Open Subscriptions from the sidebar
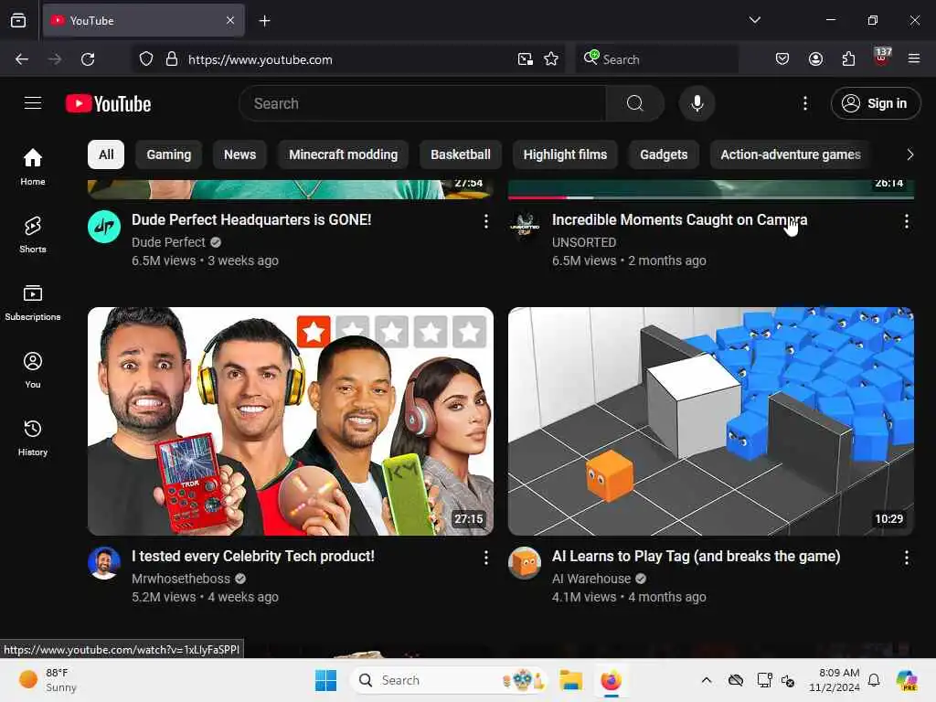This screenshot has height=702, width=936. click(33, 303)
